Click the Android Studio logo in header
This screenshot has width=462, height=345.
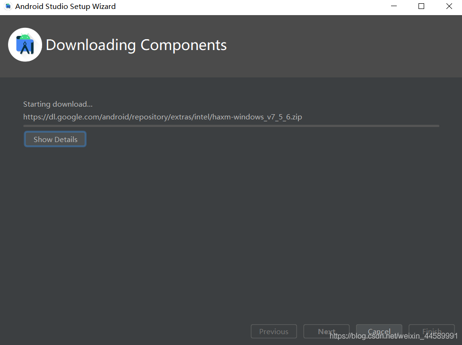point(25,45)
